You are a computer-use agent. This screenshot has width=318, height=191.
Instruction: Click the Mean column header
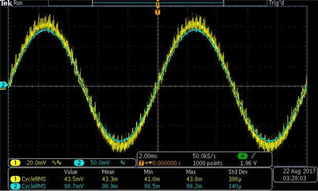[108, 172]
